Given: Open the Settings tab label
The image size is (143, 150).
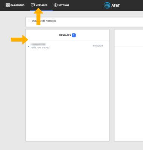Looking at the screenshot, I should click(64, 5).
